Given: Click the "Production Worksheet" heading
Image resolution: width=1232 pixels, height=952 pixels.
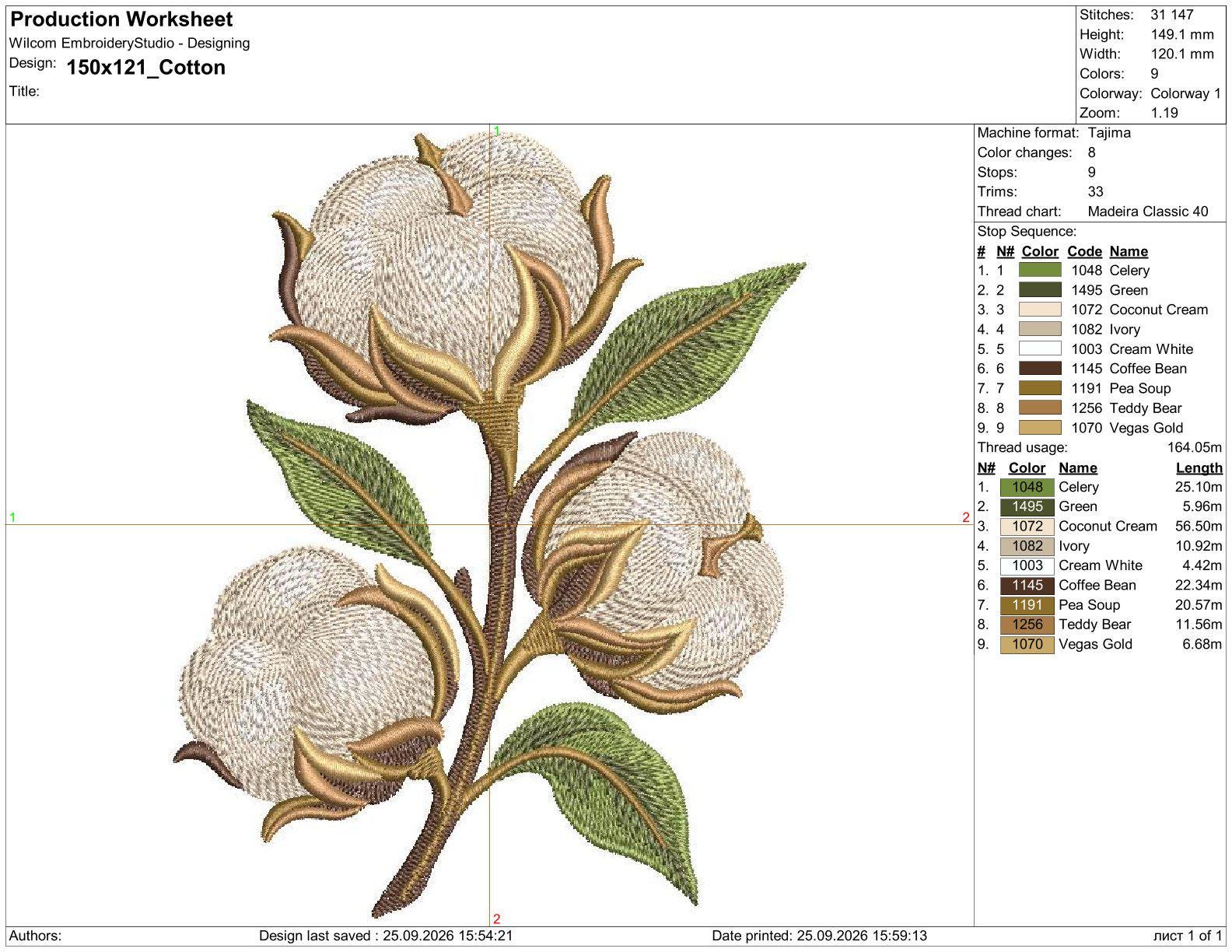Looking at the screenshot, I should [121, 19].
